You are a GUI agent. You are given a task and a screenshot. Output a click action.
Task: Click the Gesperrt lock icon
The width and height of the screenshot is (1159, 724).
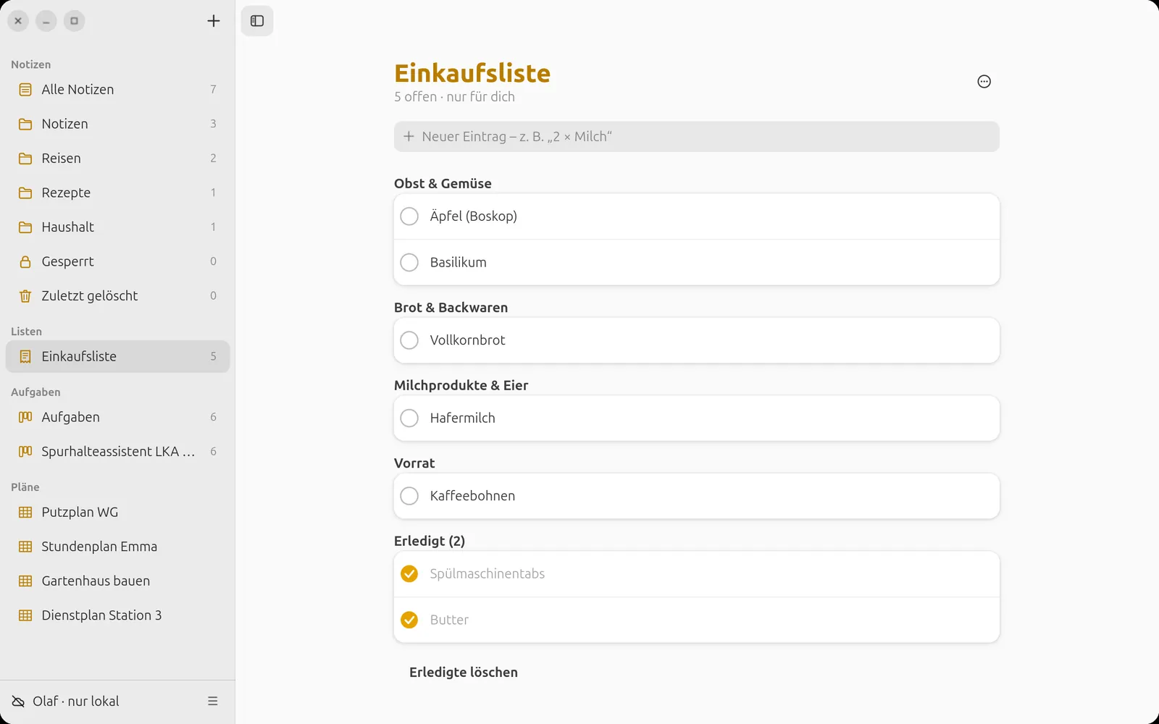(25, 261)
